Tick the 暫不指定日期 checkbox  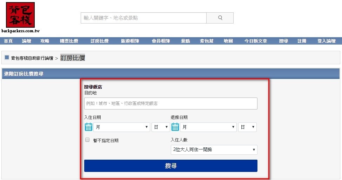(87, 140)
